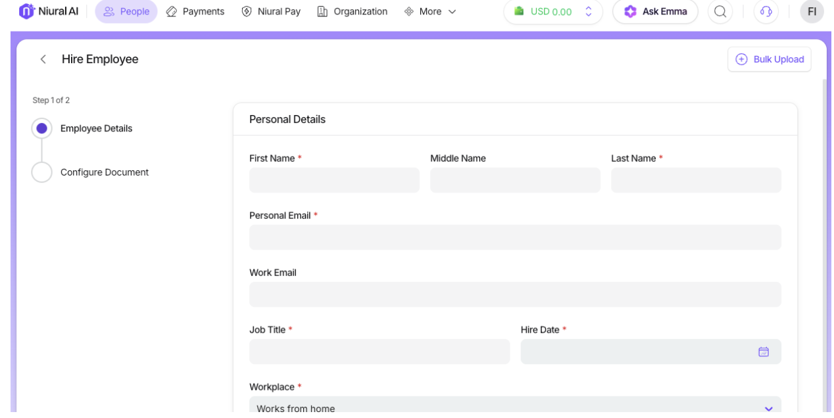Image resolution: width=834 pixels, height=418 pixels.
Task: Open the Hire Date calendar icon
Action: (x=764, y=352)
